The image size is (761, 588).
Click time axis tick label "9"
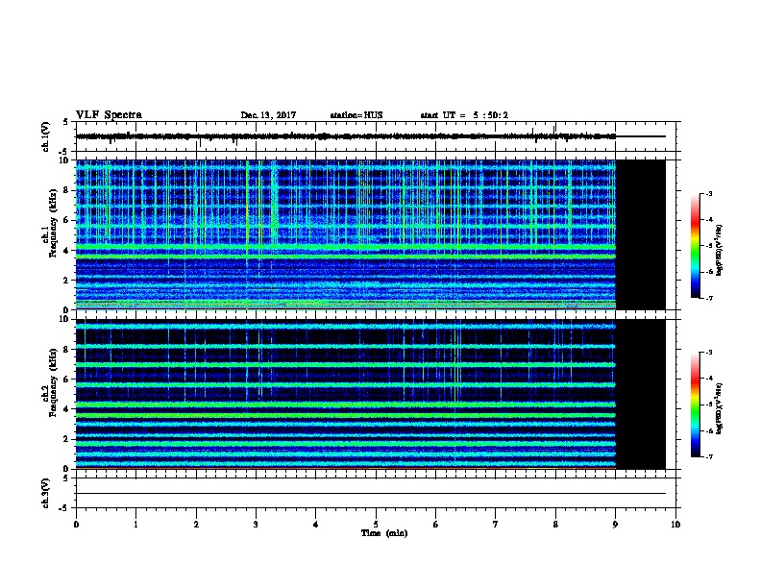coord(615,525)
